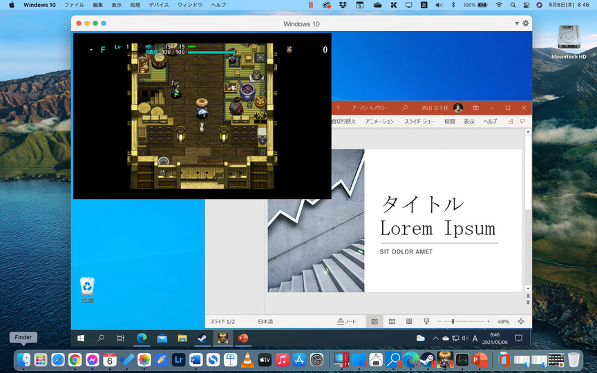Open Mail app on Windows taskbar

162,338
